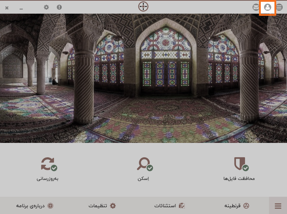Open the user account profile icon
The height and width of the screenshot is (214, 287).
click(267, 7)
